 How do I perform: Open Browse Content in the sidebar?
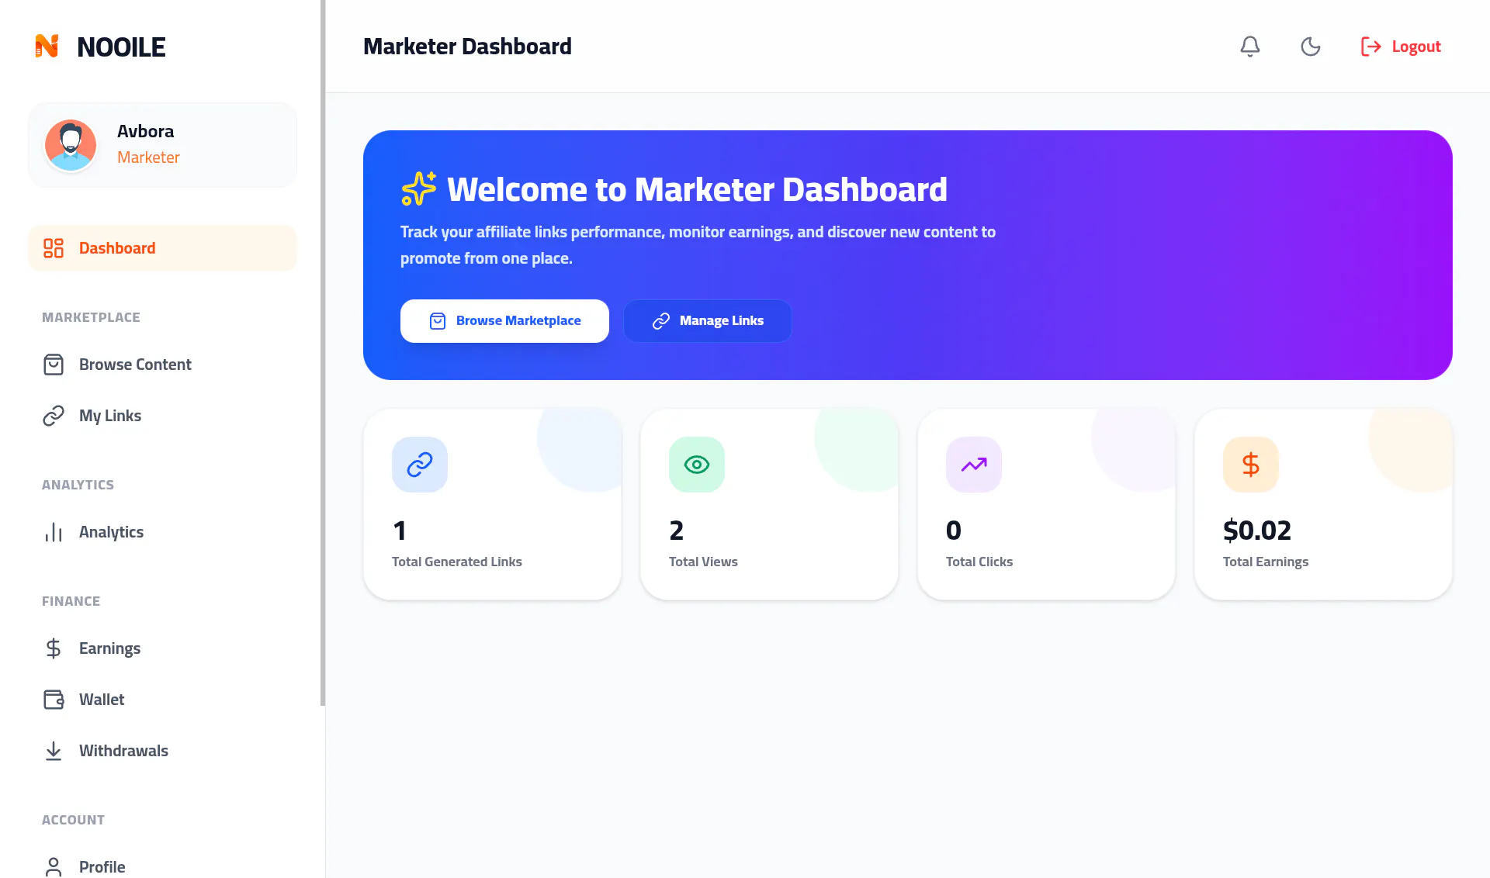(162, 365)
